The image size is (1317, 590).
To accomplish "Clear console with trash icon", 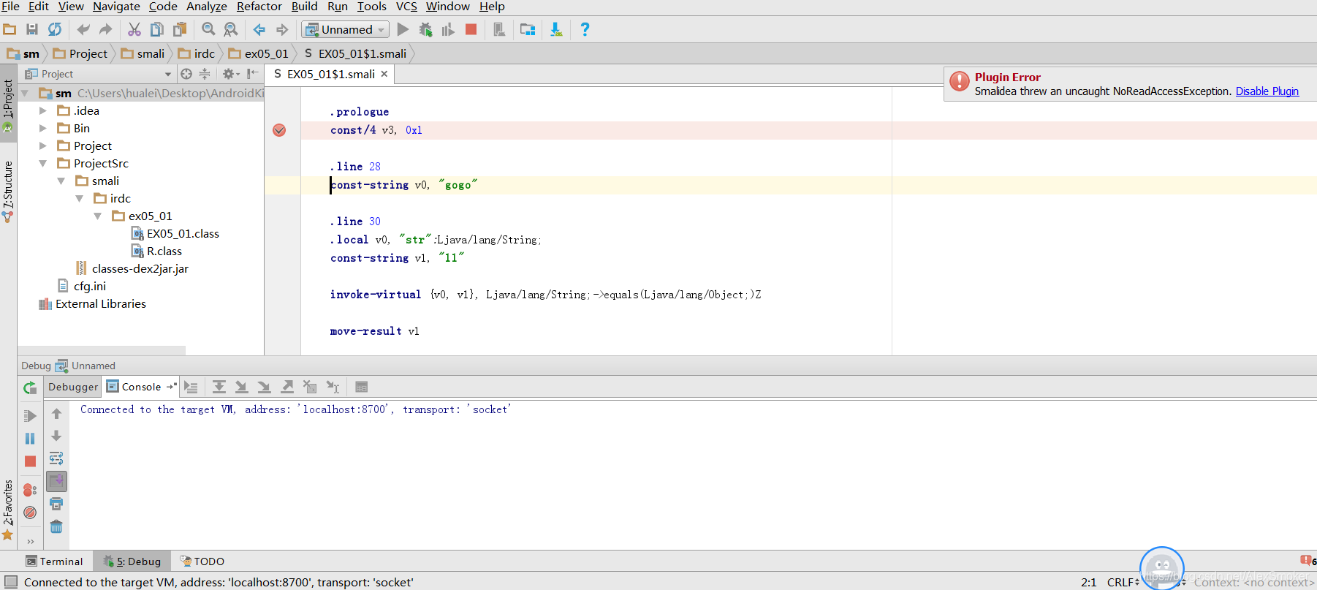I will tap(56, 526).
